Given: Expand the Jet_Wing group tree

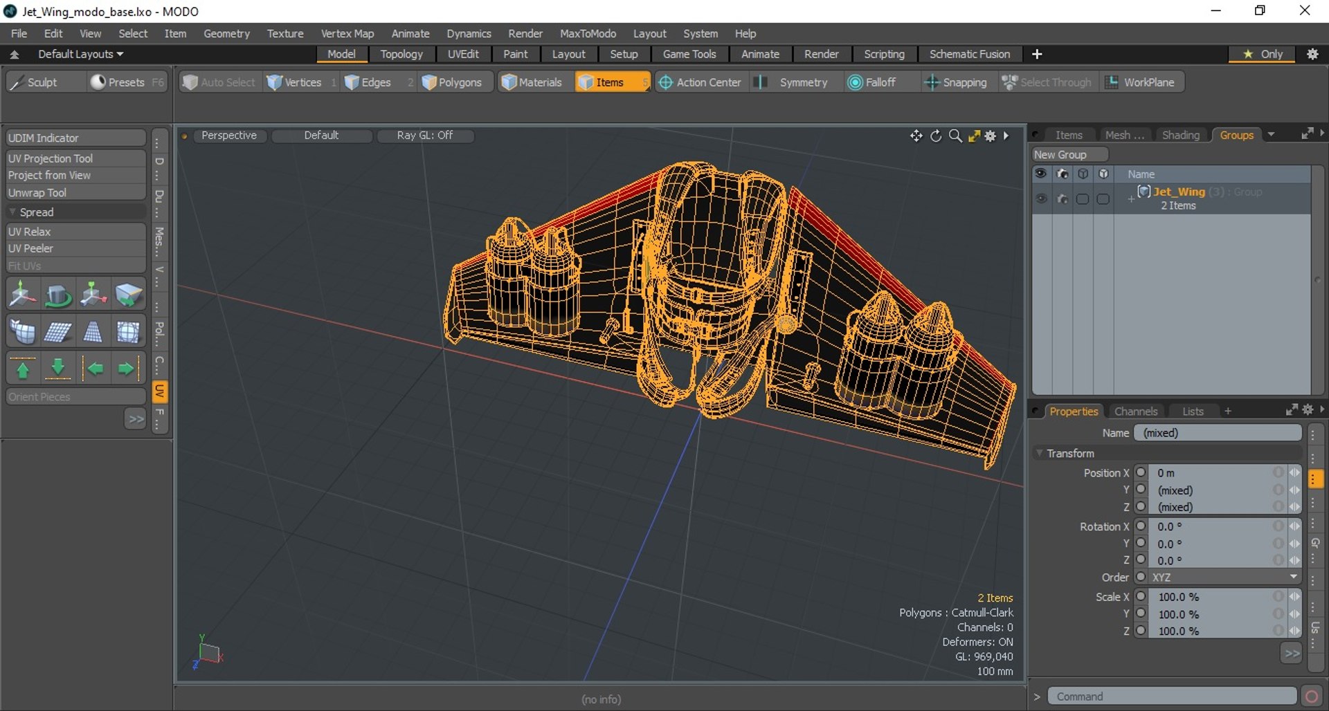Looking at the screenshot, I should (x=1130, y=199).
